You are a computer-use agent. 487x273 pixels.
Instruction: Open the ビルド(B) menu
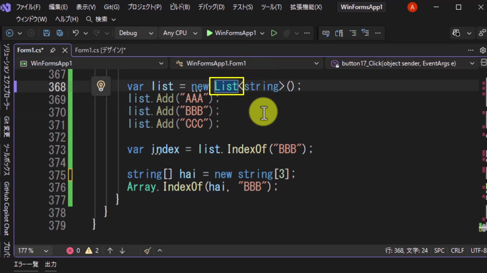(180, 7)
